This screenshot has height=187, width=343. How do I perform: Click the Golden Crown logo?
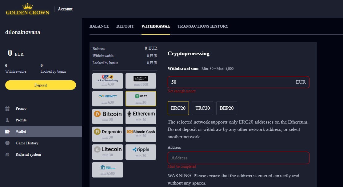pos(27,9)
